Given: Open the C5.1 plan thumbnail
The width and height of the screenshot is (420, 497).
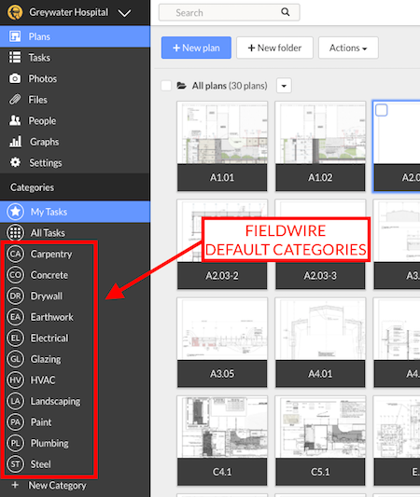Looking at the screenshot, I should pyautogui.click(x=320, y=440).
